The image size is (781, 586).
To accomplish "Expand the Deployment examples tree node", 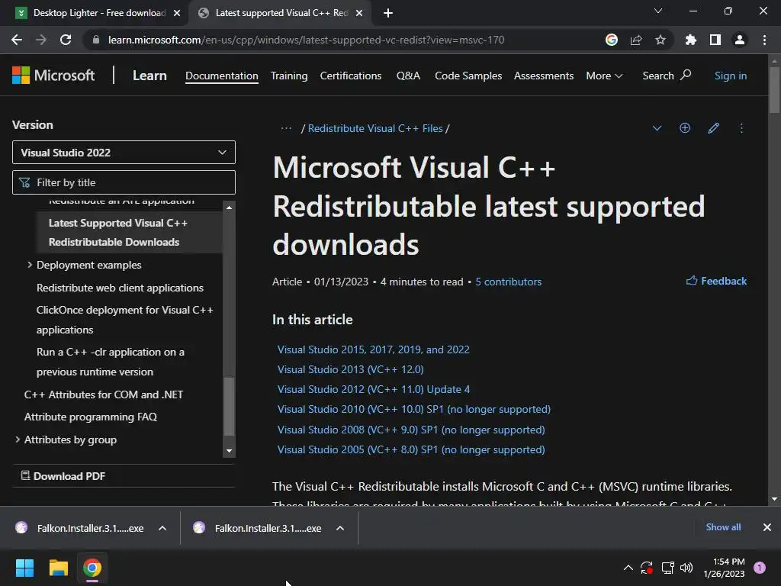I will point(30,265).
